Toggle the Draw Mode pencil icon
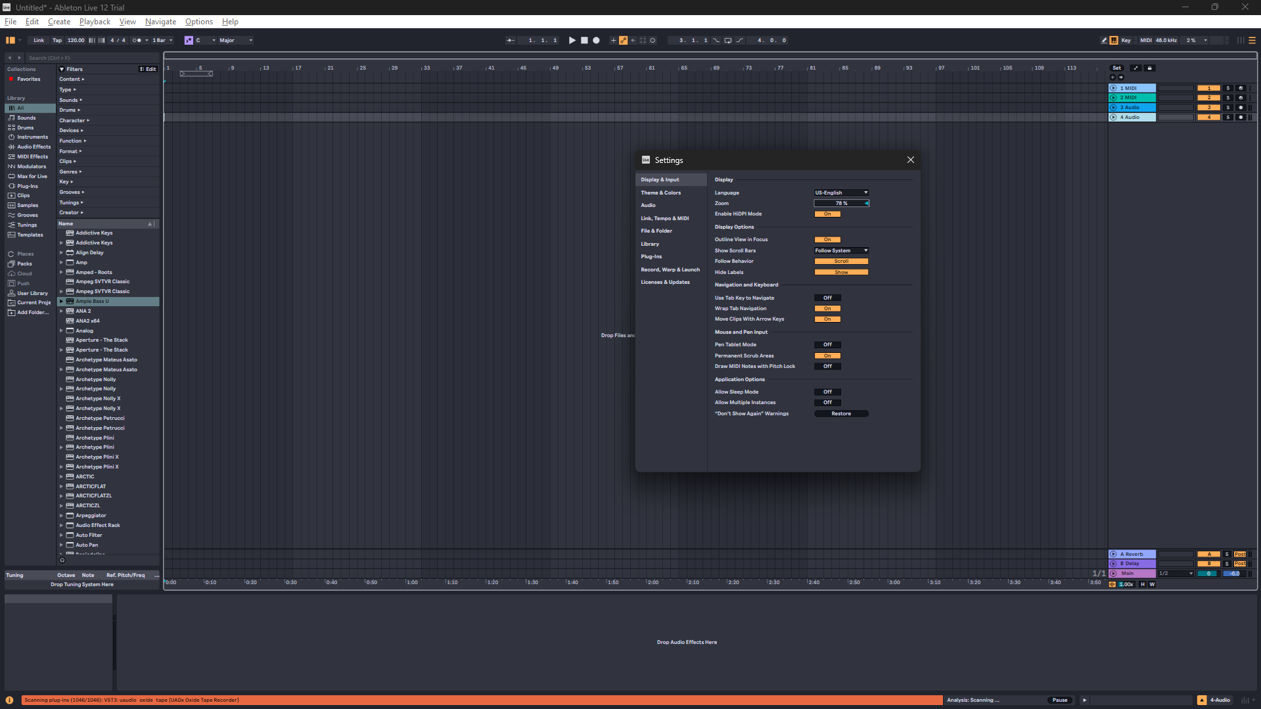 (x=1104, y=40)
